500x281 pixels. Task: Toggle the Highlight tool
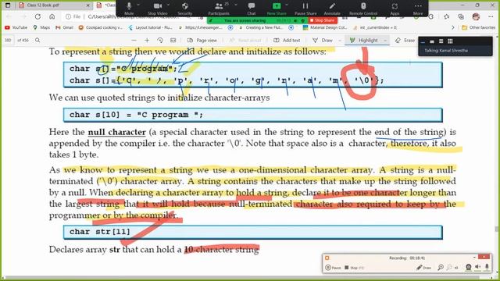click(364, 40)
